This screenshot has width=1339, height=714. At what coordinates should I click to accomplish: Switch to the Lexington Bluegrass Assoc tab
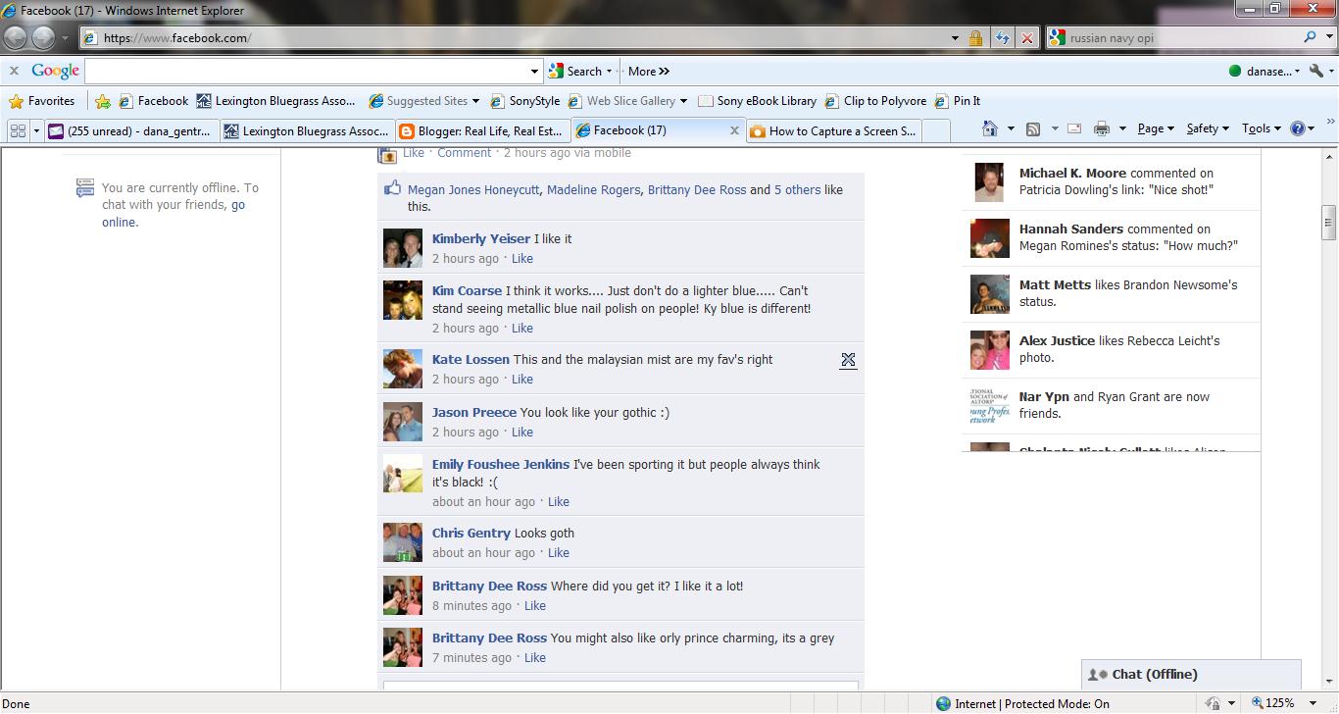pyautogui.click(x=307, y=130)
